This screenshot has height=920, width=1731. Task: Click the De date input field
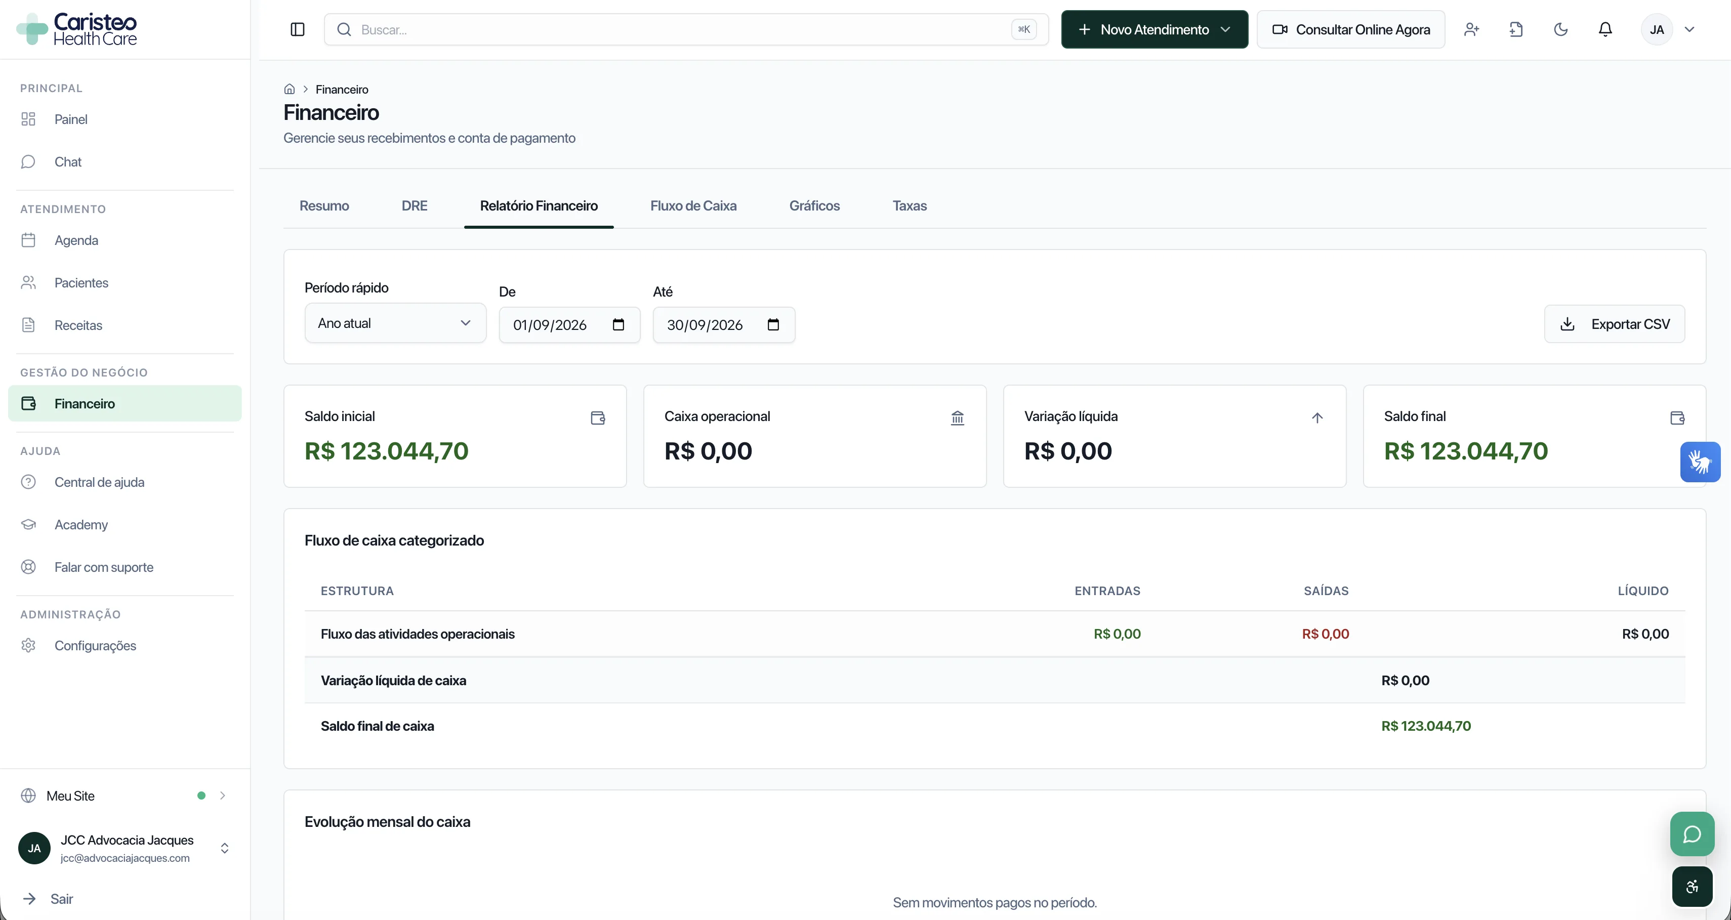569,324
